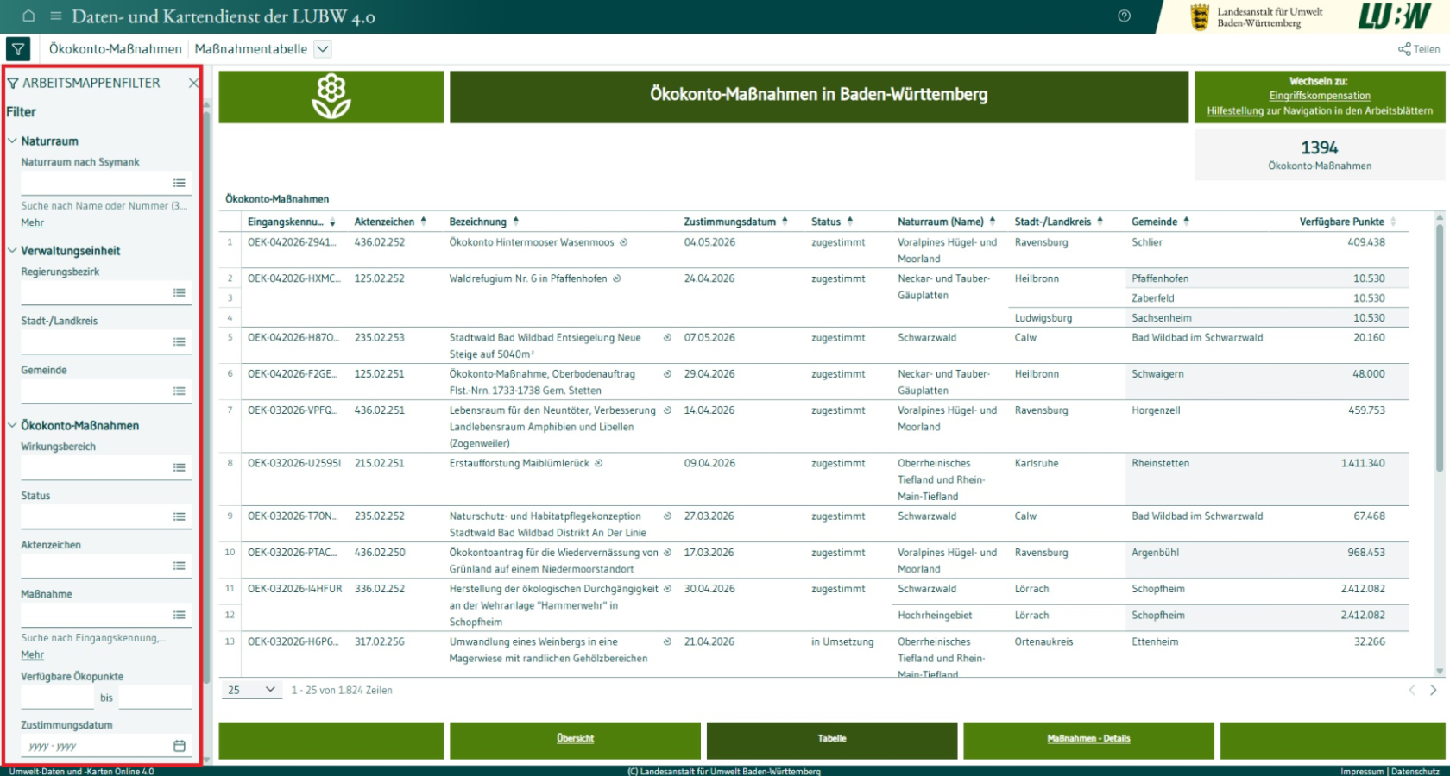The width and height of the screenshot is (1450, 776).
Task: Open the help question mark icon
Action: (1124, 16)
